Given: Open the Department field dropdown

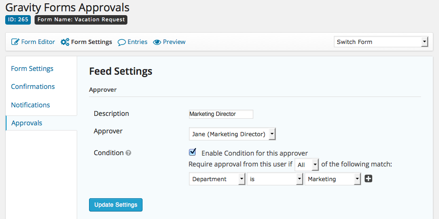Looking at the screenshot, I should click(217, 179).
